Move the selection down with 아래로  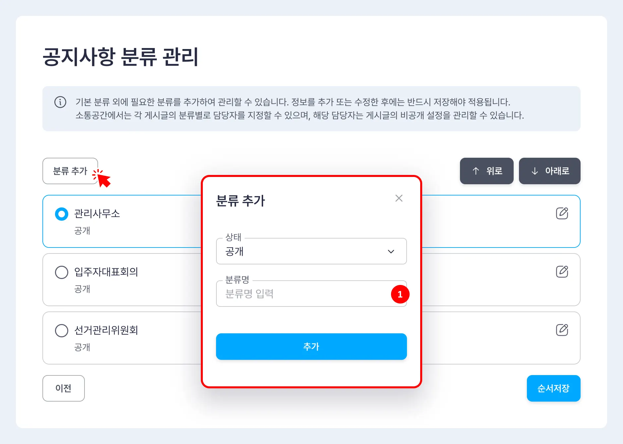pyautogui.click(x=549, y=171)
